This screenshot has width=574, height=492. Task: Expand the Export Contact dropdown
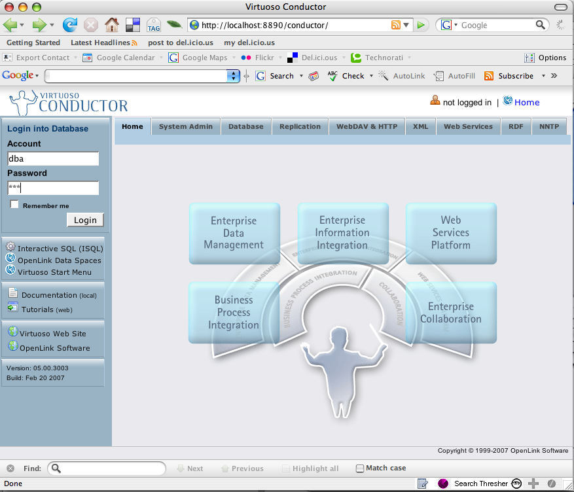pyautogui.click(x=75, y=58)
